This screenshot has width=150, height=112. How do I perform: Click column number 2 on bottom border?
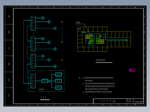(37, 105)
